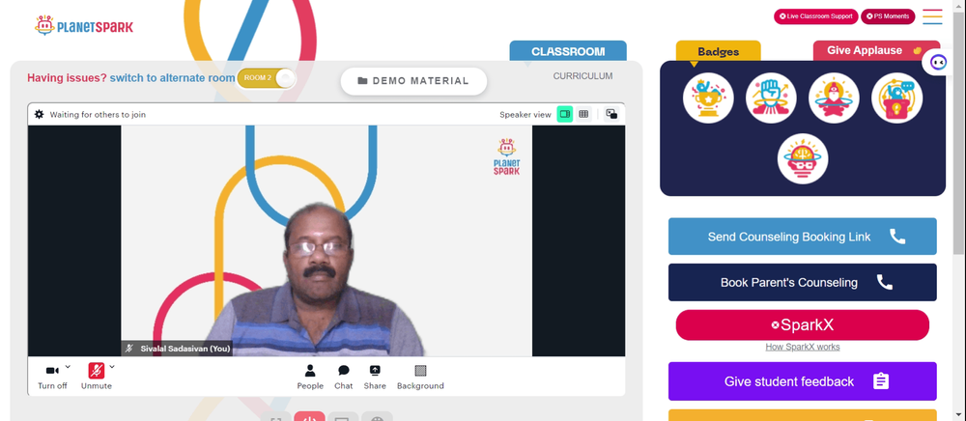Viewport: 966px width, 421px height.
Task: Click the picture-in-picture pop-out icon
Action: (611, 114)
